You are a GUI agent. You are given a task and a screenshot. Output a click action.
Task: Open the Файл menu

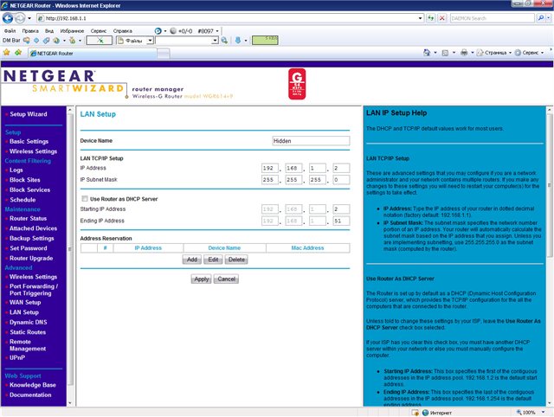[x=10, y=31]
